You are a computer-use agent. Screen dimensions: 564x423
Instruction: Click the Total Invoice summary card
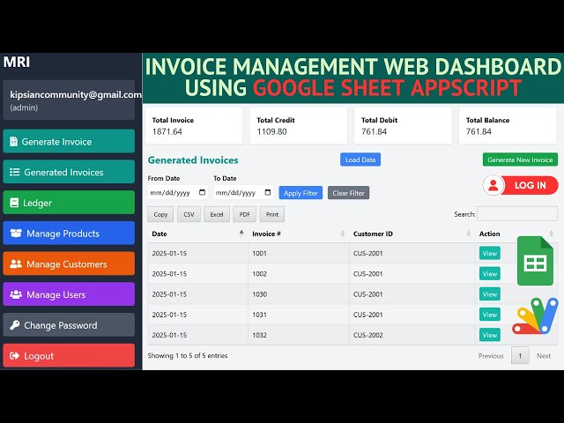(194, 125)
